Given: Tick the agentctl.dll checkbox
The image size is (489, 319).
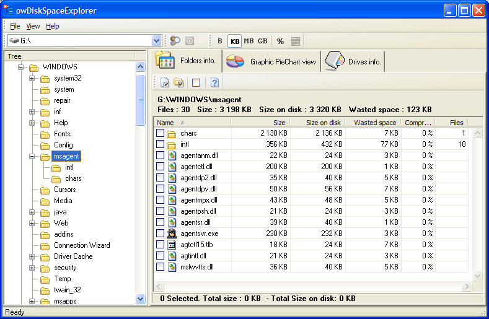Looking at the screenshot, I should (161, 167).
